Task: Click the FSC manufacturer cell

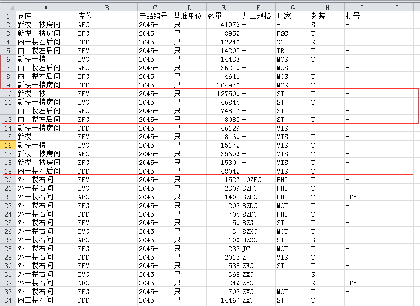Action: pos(292,33)
